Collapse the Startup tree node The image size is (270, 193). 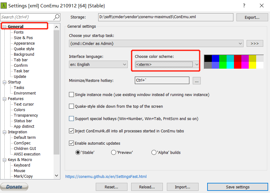coord(5,82)
